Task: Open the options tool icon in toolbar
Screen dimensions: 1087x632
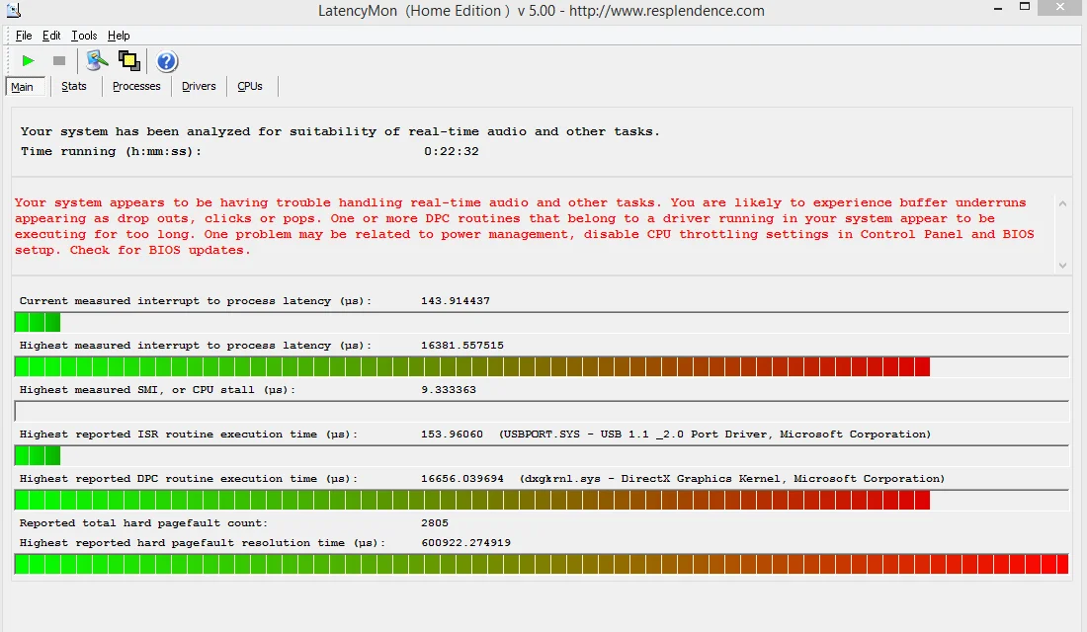Action: [97, 61]
